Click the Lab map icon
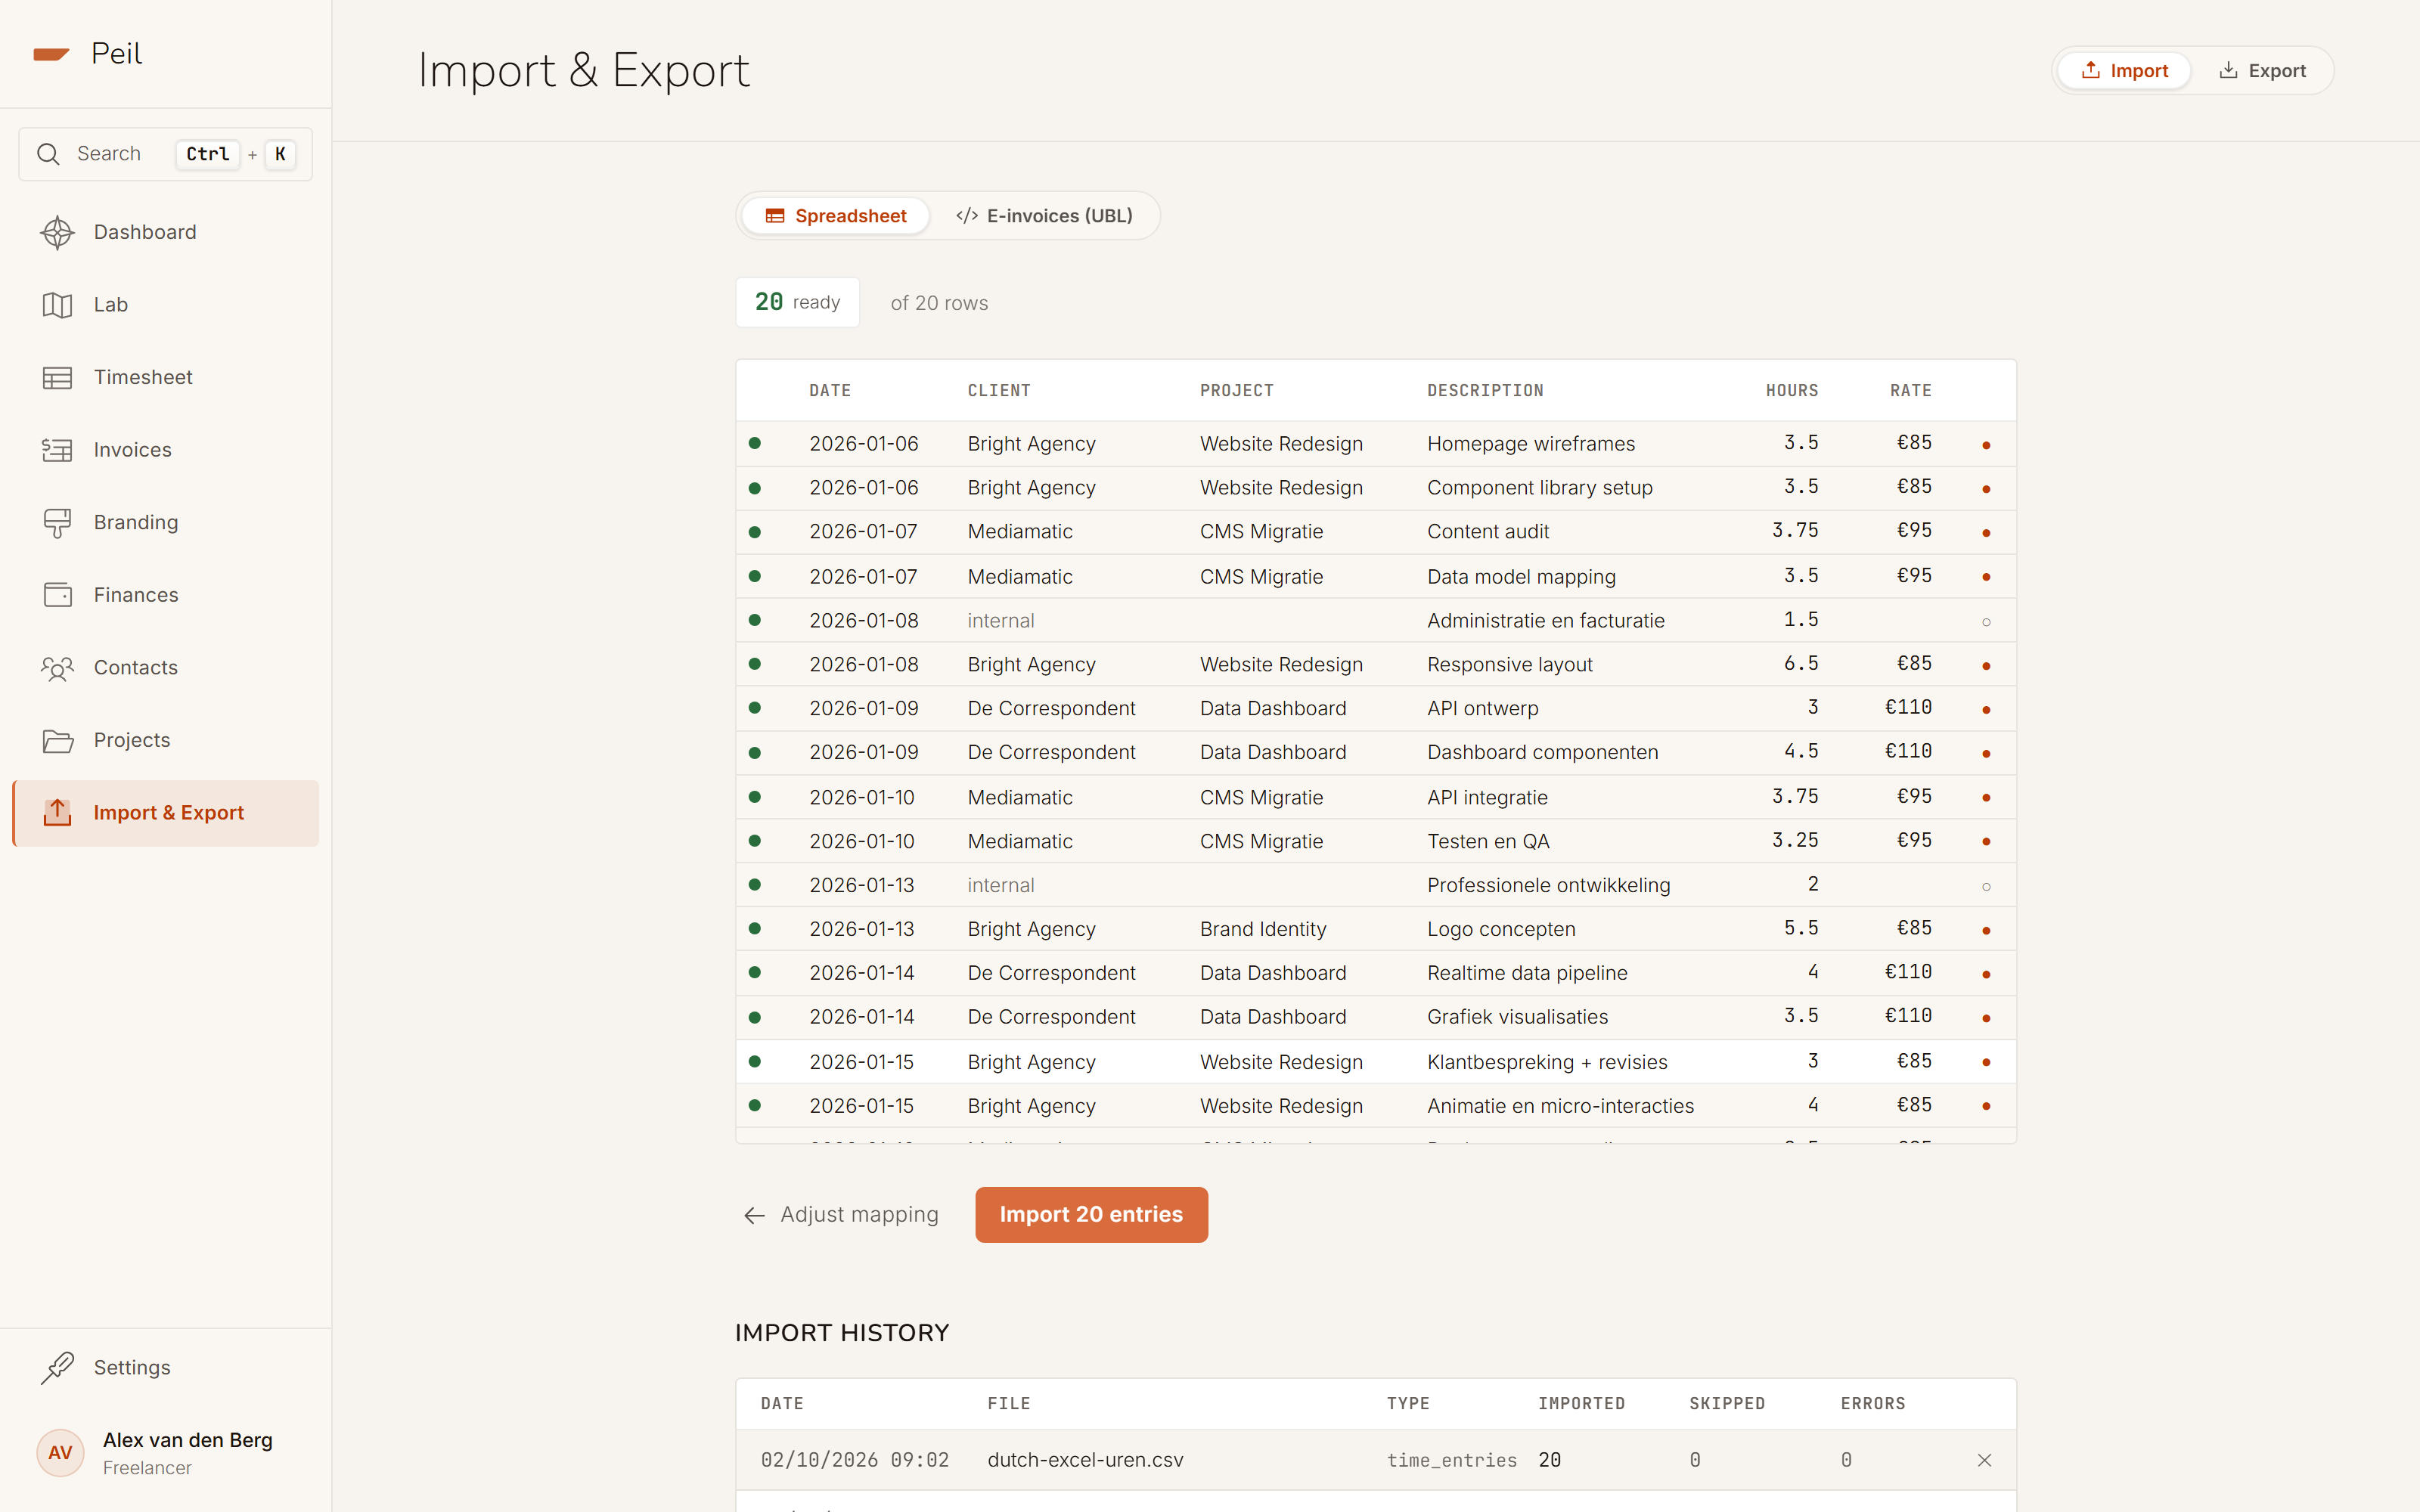This screenshot has height=1512, width=2420. (x=57, y=305)
